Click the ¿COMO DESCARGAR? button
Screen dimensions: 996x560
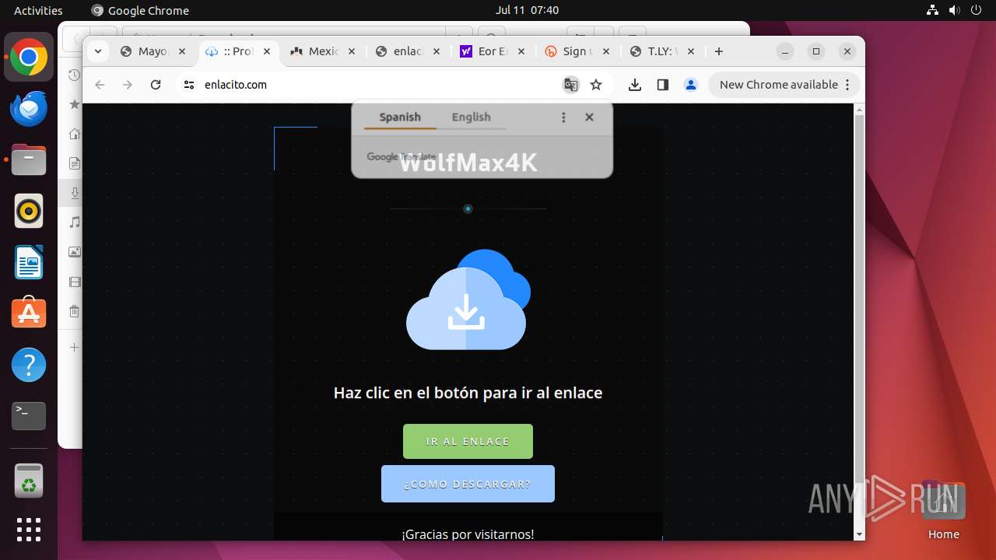[x=468, y=484]
